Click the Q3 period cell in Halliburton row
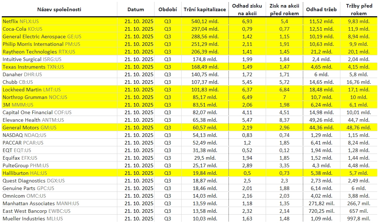Screen dimensions: 379x224 point(167,173)
